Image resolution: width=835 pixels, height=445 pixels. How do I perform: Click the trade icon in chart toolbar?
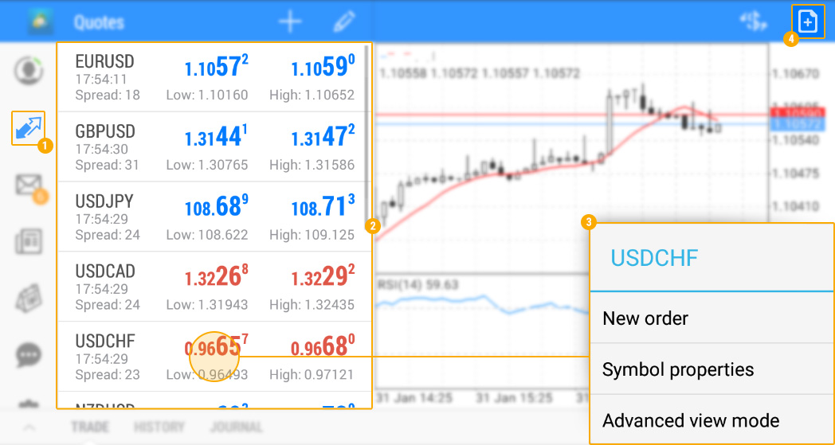752,21
